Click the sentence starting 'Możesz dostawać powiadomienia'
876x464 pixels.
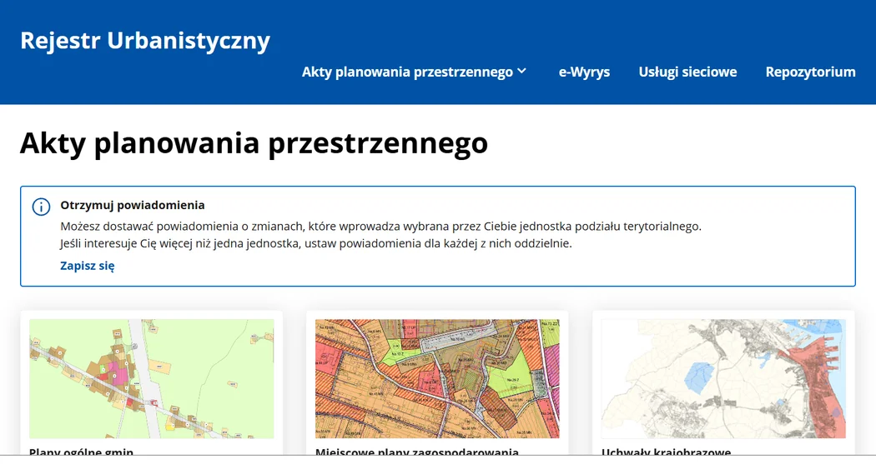click(380, 227)
